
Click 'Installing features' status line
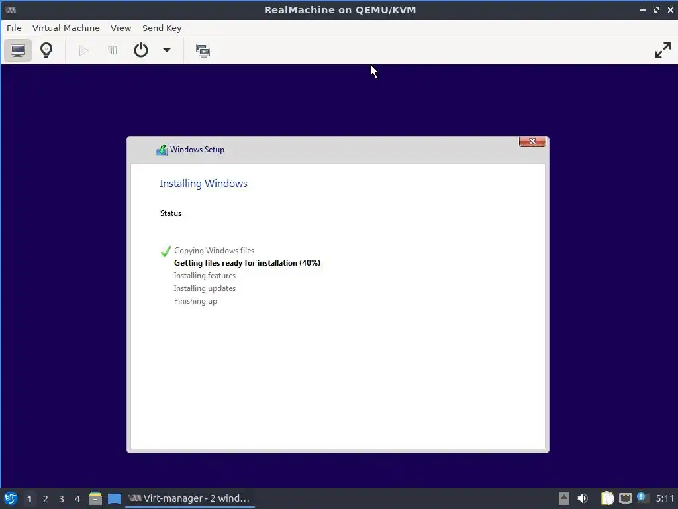205,276
